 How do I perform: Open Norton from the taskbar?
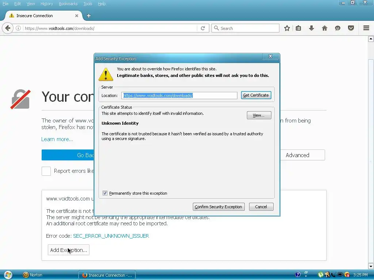pos(33,275)
